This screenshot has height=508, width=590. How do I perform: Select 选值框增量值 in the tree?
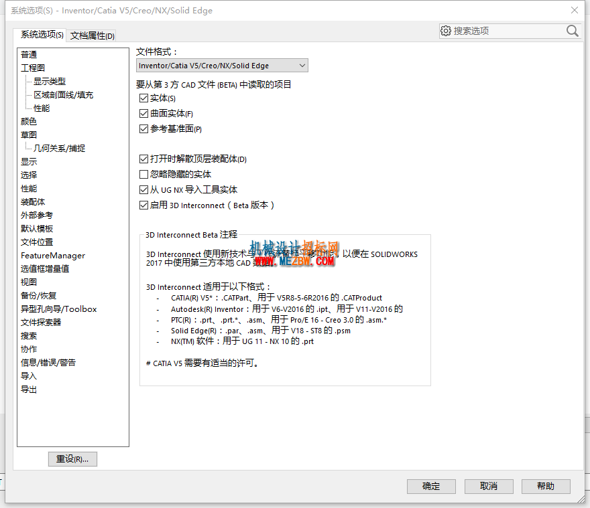(45, 268)
